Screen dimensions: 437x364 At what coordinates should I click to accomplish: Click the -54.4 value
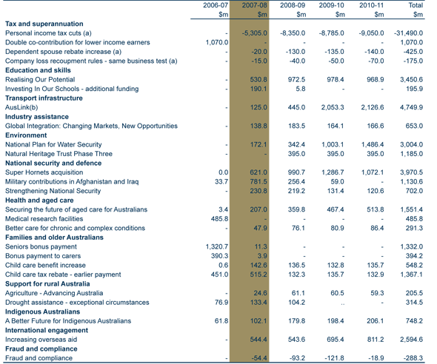(259, 358)
